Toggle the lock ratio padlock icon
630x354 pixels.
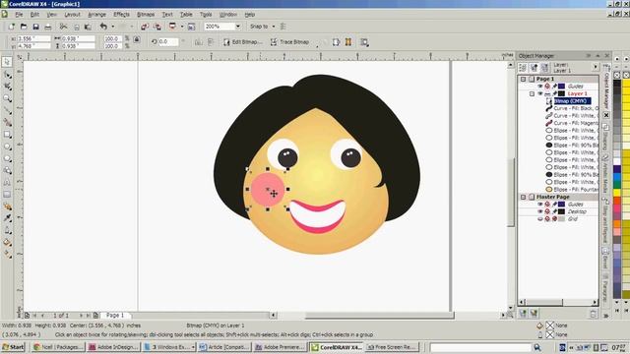coord(137,39)
